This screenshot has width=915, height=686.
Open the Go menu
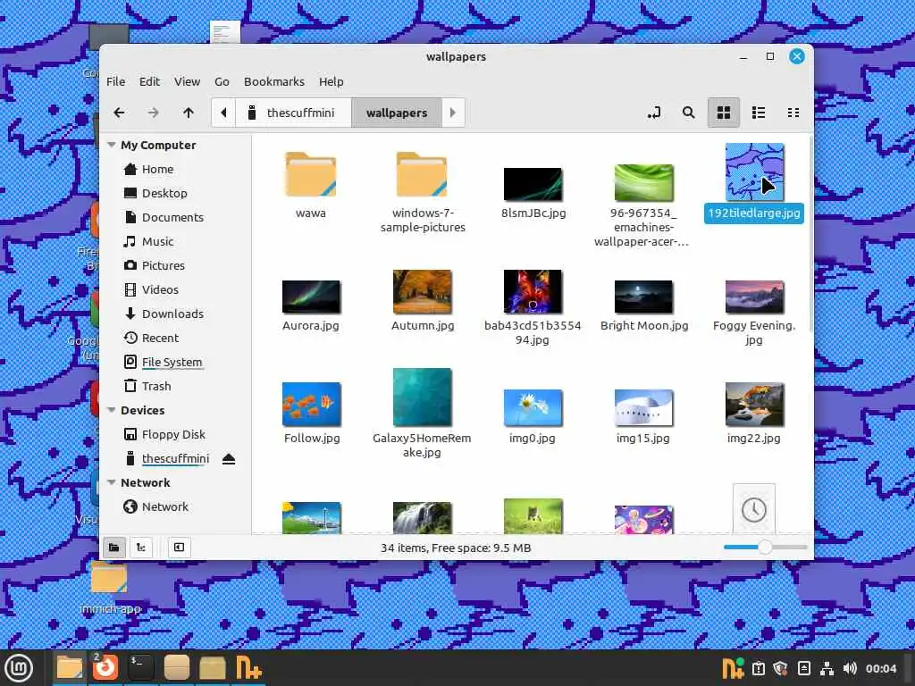click(x=222, y=81)
